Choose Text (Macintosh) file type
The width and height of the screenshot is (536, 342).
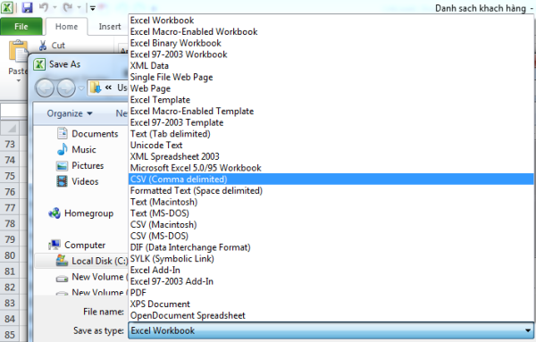pyautogui.click(x=331, y=202)
